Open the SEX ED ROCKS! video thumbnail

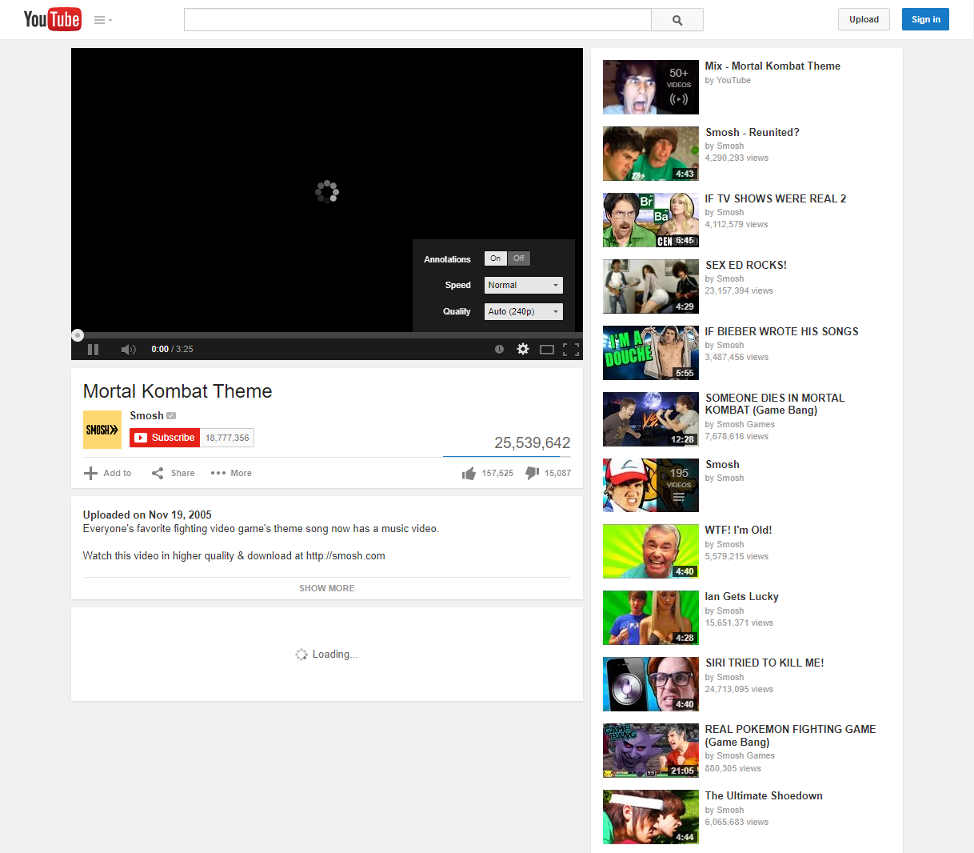(650, 286)
